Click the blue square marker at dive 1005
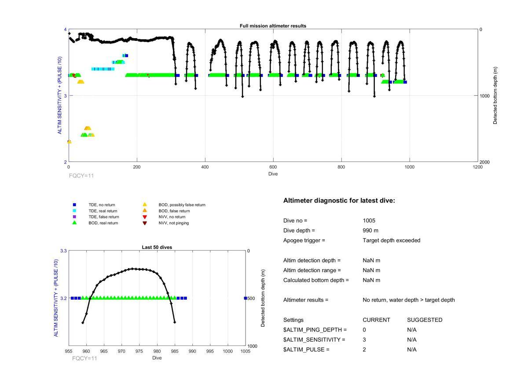Image resolution: width=528 pixels, height=389 pixels. point(246,298)
